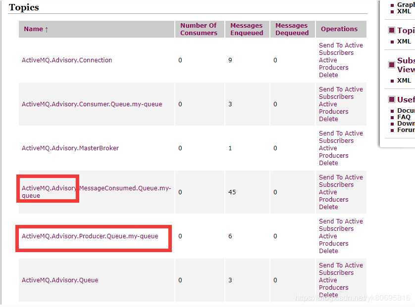The height and width of the screenshot is (307, 415).
Task: Open the XML link below Graph in sidebar
Action: (404, 11)
